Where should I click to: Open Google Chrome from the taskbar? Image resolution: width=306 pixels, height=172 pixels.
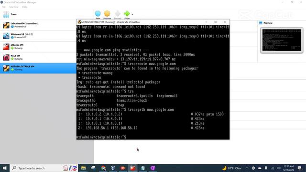[103, 168]
